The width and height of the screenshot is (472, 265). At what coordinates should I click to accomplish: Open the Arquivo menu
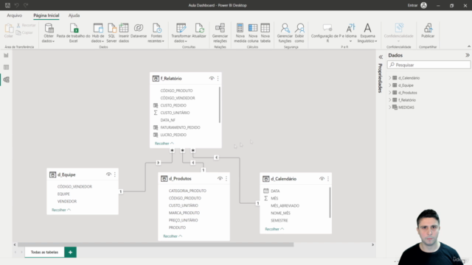click(15, 15)
